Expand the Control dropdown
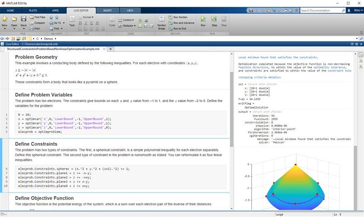 (x=126, y=20)
